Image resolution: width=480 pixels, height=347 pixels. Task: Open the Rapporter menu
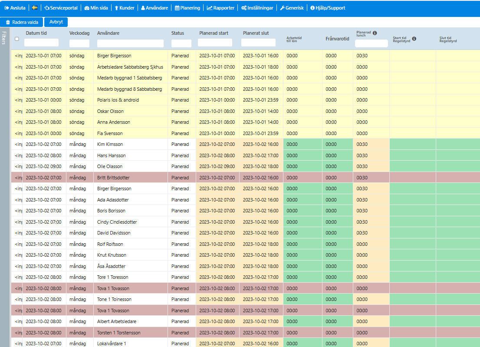coord(221,8)
